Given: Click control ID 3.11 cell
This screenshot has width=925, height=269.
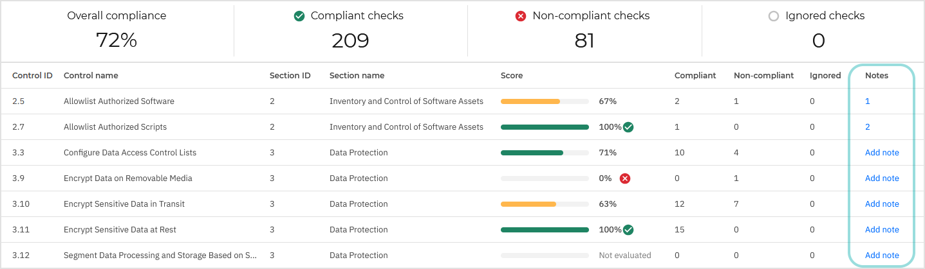Looking at the screenshot, I should coord(19,230).
